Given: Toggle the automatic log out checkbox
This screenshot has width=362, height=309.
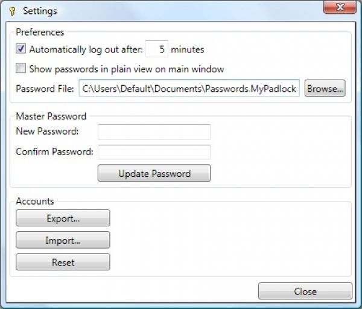Looking at the screenshot, I should click(x=21, y=49).
